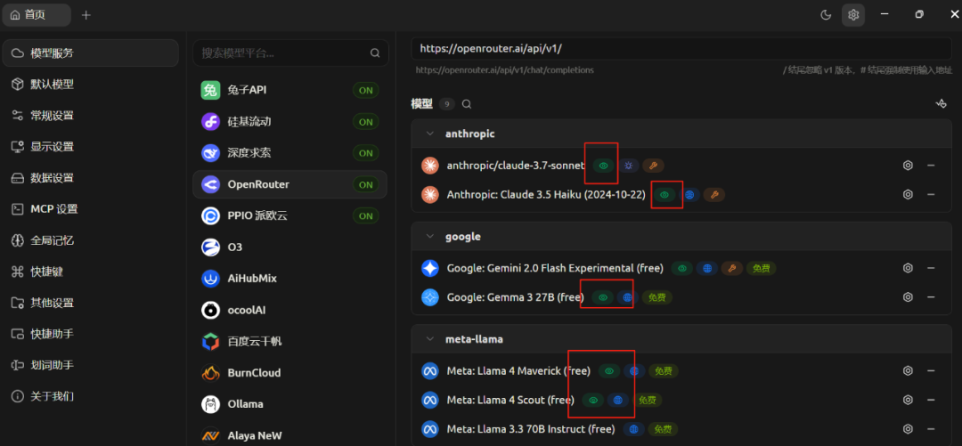The image size is (962, 446).
Task: Toggle the ON switch for PPIO 派欧云
Action: pos(366,216)
